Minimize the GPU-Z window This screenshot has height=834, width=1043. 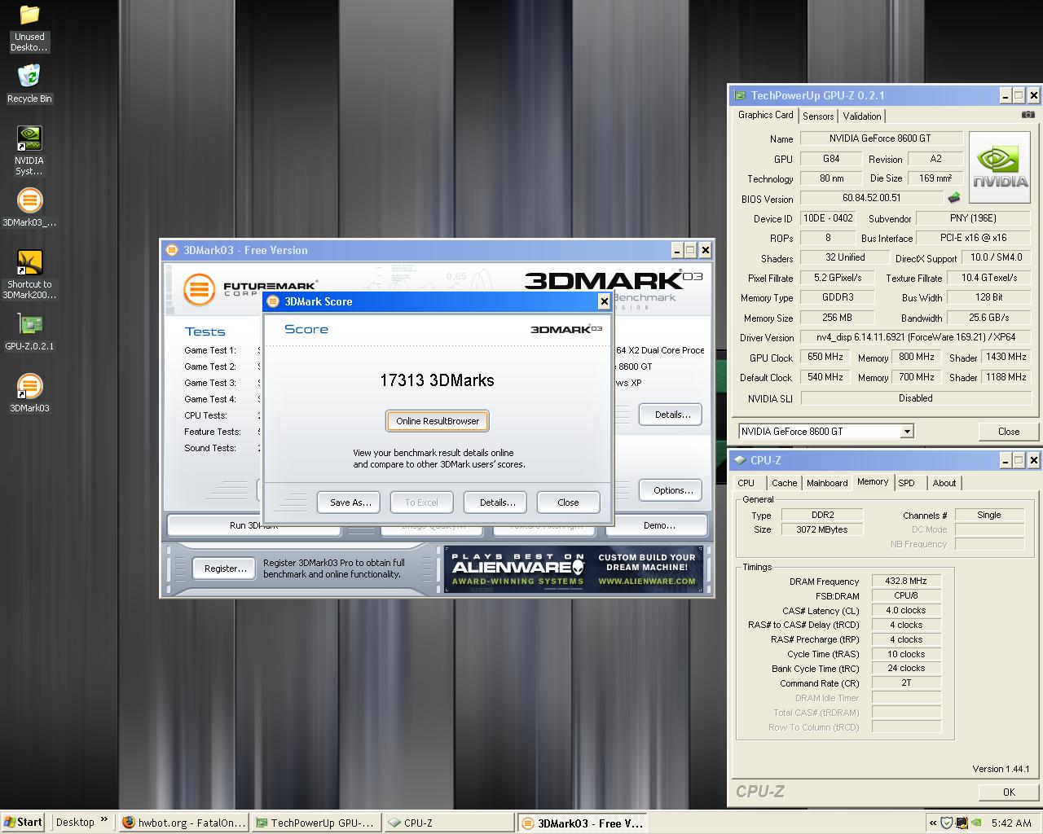pos(1005,95)
